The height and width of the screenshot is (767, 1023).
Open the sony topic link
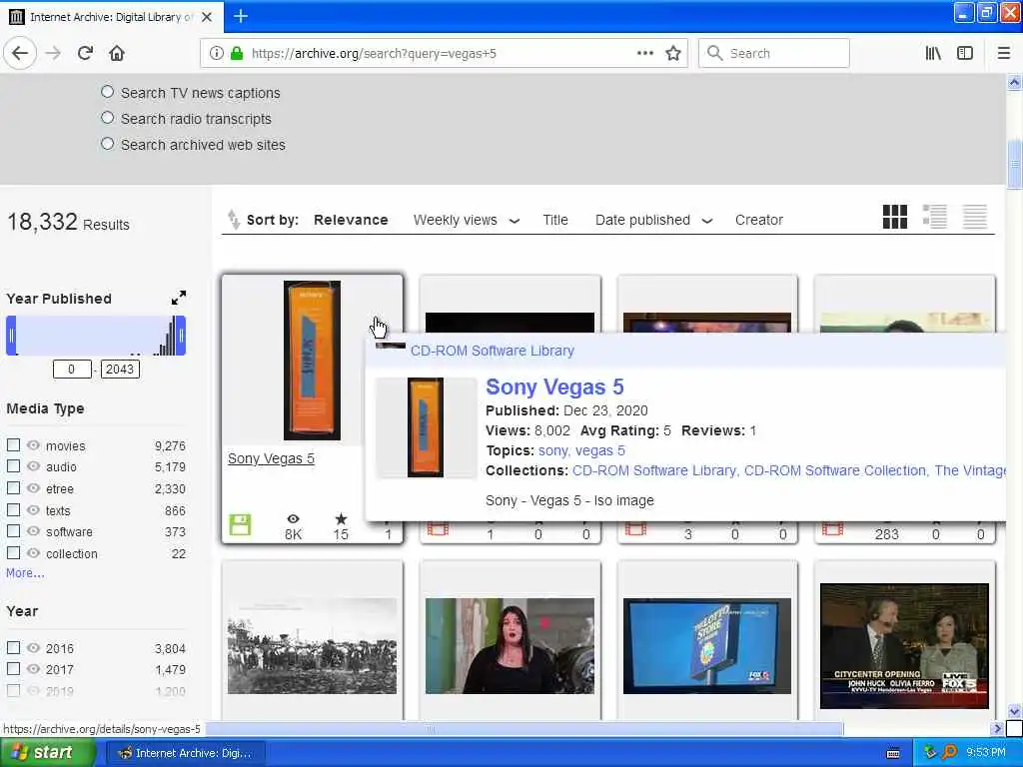552,450
